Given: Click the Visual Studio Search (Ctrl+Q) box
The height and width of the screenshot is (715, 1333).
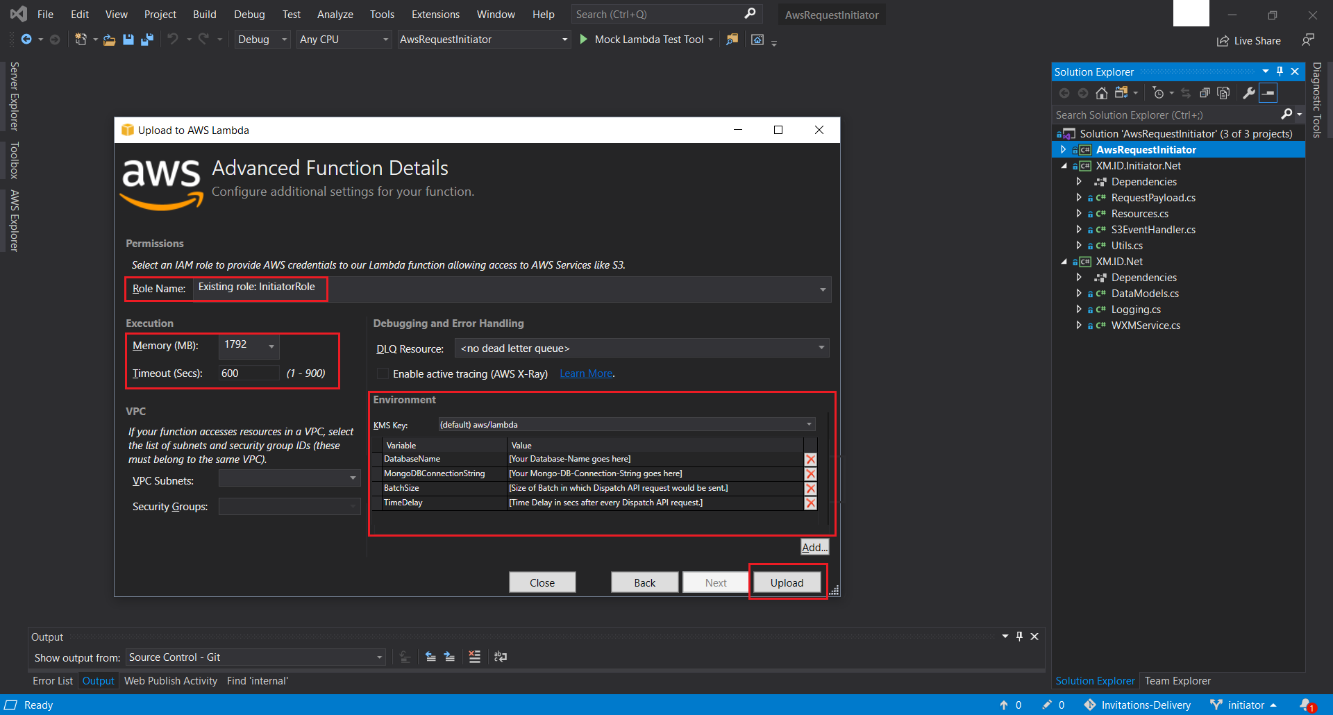Looking at the screenshot, I should 666,14.
